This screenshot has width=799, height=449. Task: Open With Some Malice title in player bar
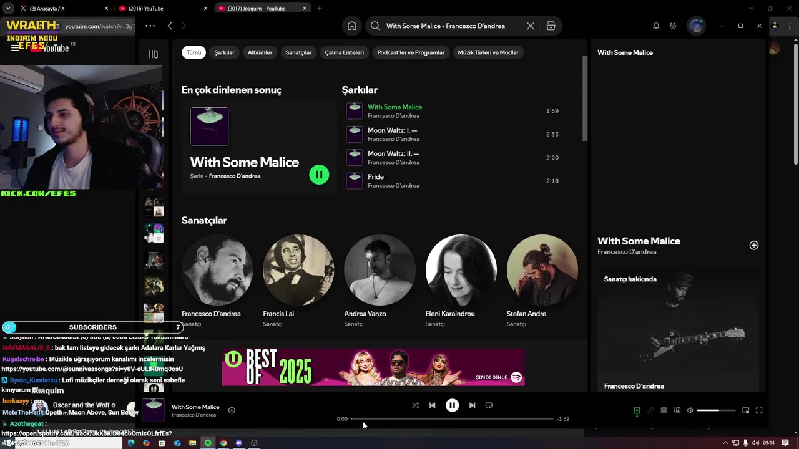click(195, 407)
